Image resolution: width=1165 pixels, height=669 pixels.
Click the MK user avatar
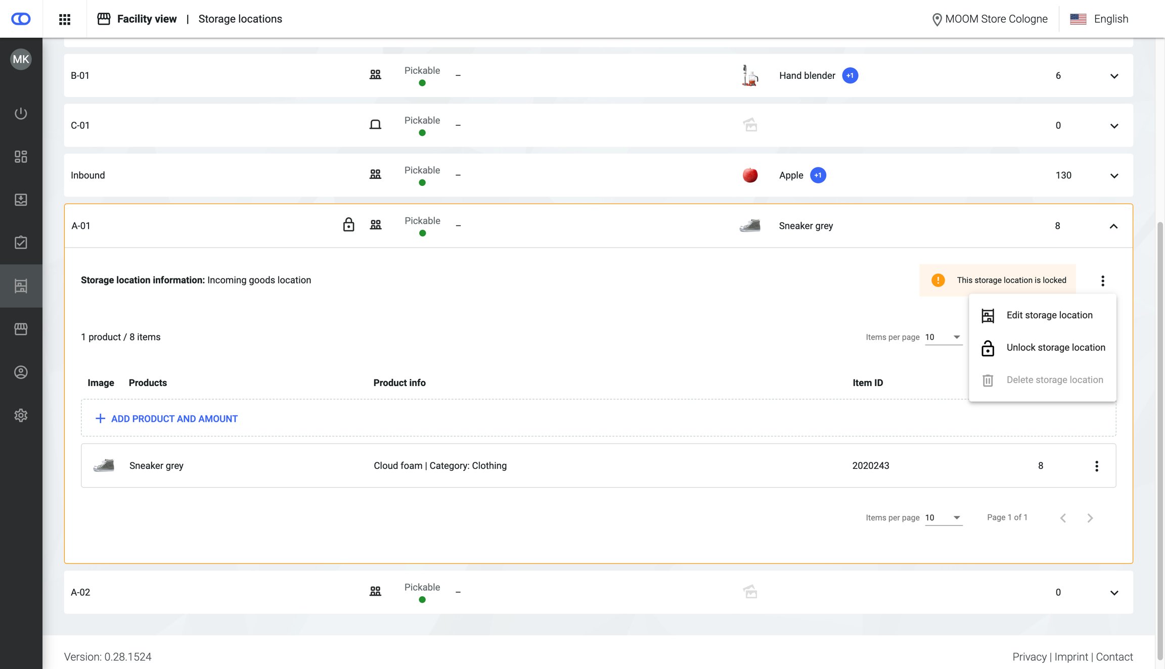[x=21, y=60]
